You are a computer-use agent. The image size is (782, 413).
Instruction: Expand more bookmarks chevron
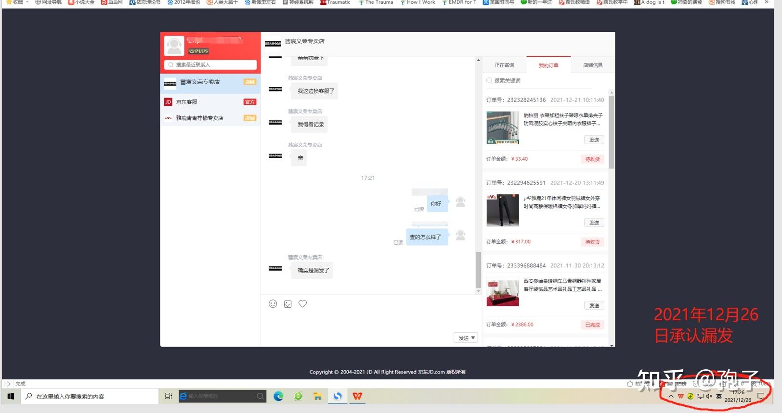pyautogui.click(x=767, y=2)
